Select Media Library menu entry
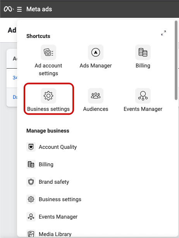Screen dimensions: 179x238 pos(55,234)
